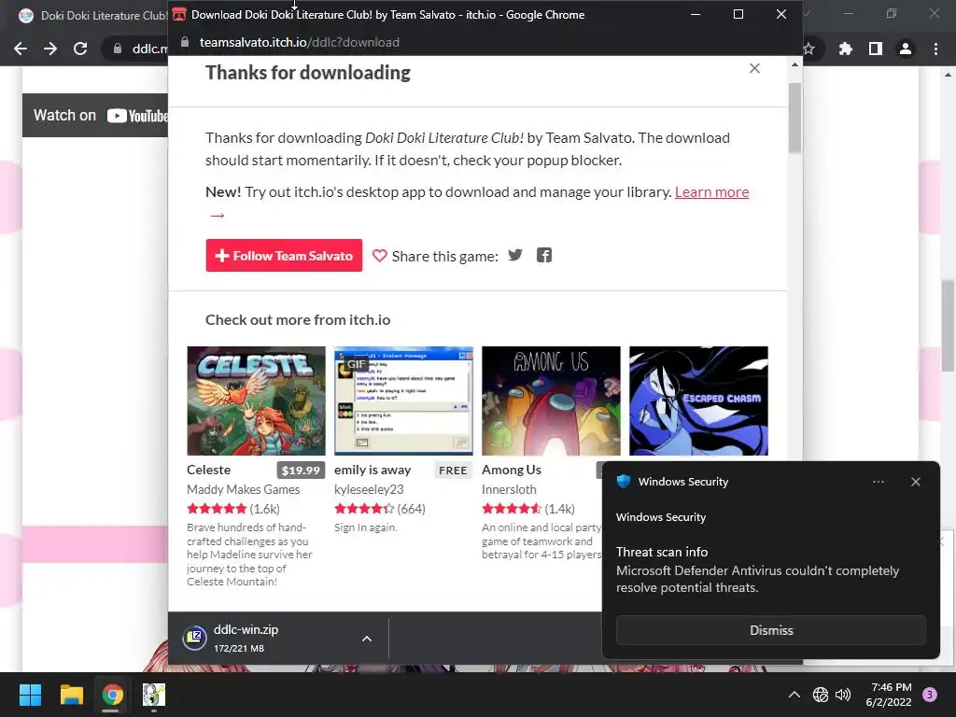Close the Thanks for downloading dialog
This screenshot has height=717, width=956.
754,68
